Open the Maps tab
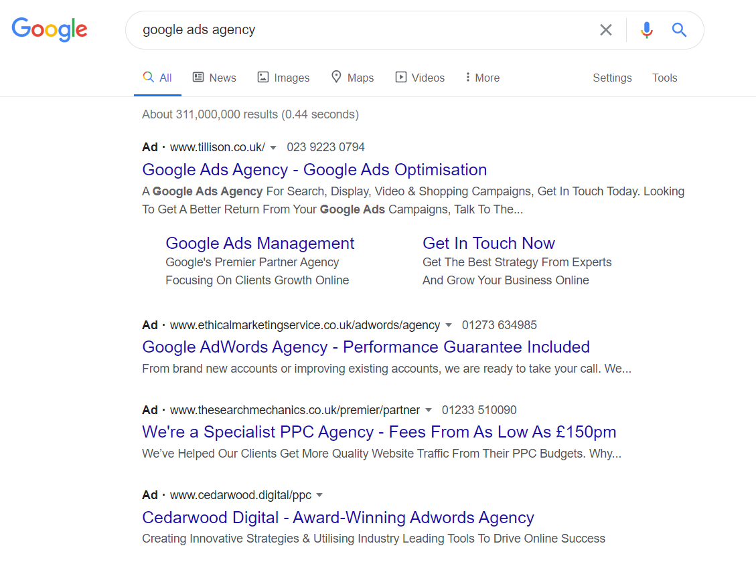Screen dimensions: 756x572 pyautogui.click(x=352, y=78)
